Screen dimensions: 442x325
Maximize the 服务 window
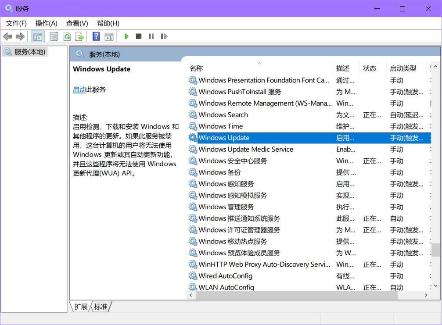pos(402,9)
